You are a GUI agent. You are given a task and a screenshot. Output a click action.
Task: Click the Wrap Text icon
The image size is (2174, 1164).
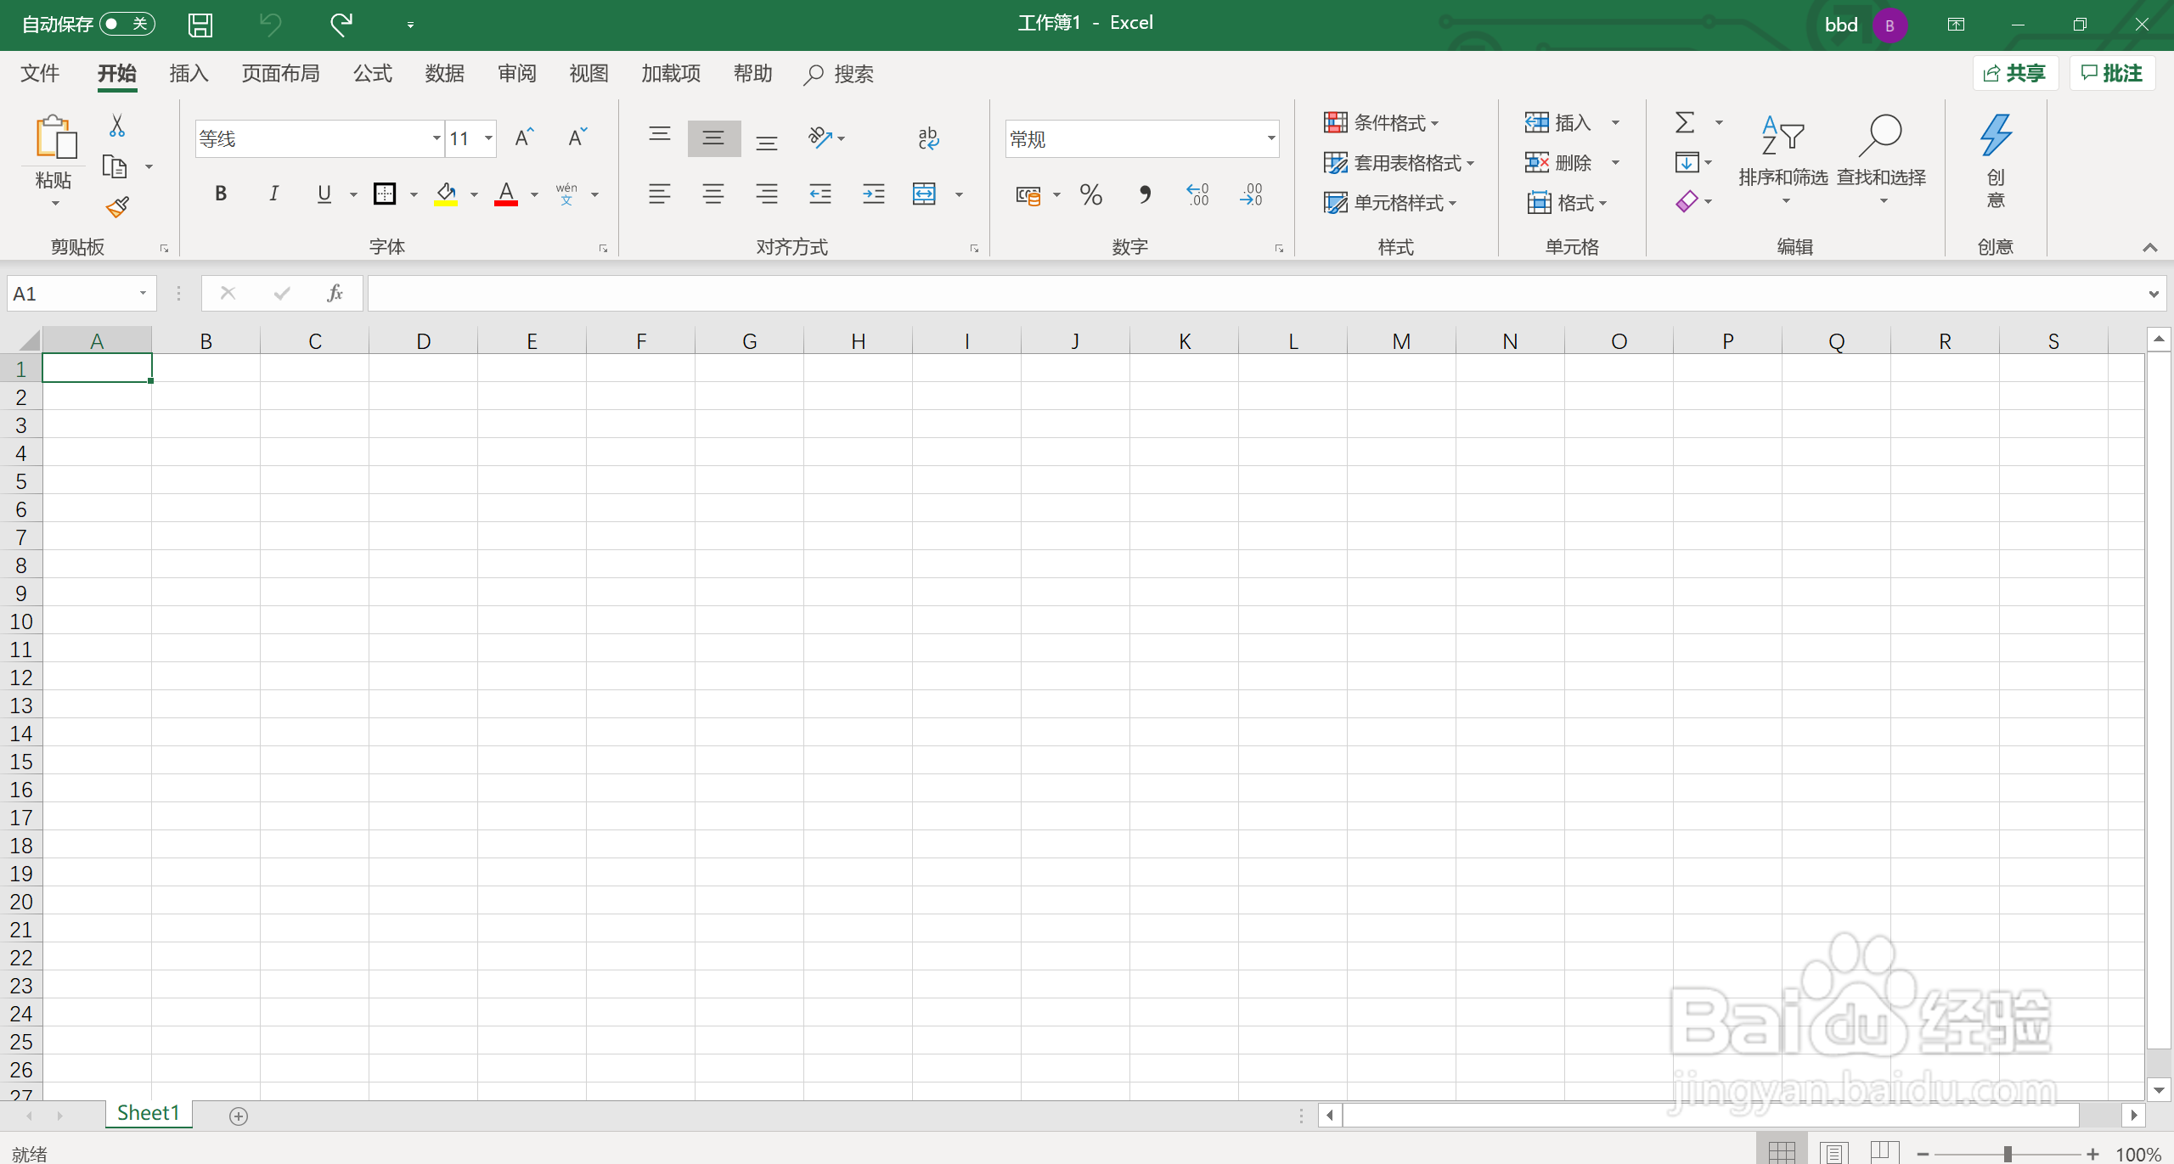point(928,138)
